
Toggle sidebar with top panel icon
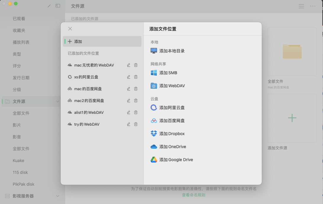tap(58, 6)
